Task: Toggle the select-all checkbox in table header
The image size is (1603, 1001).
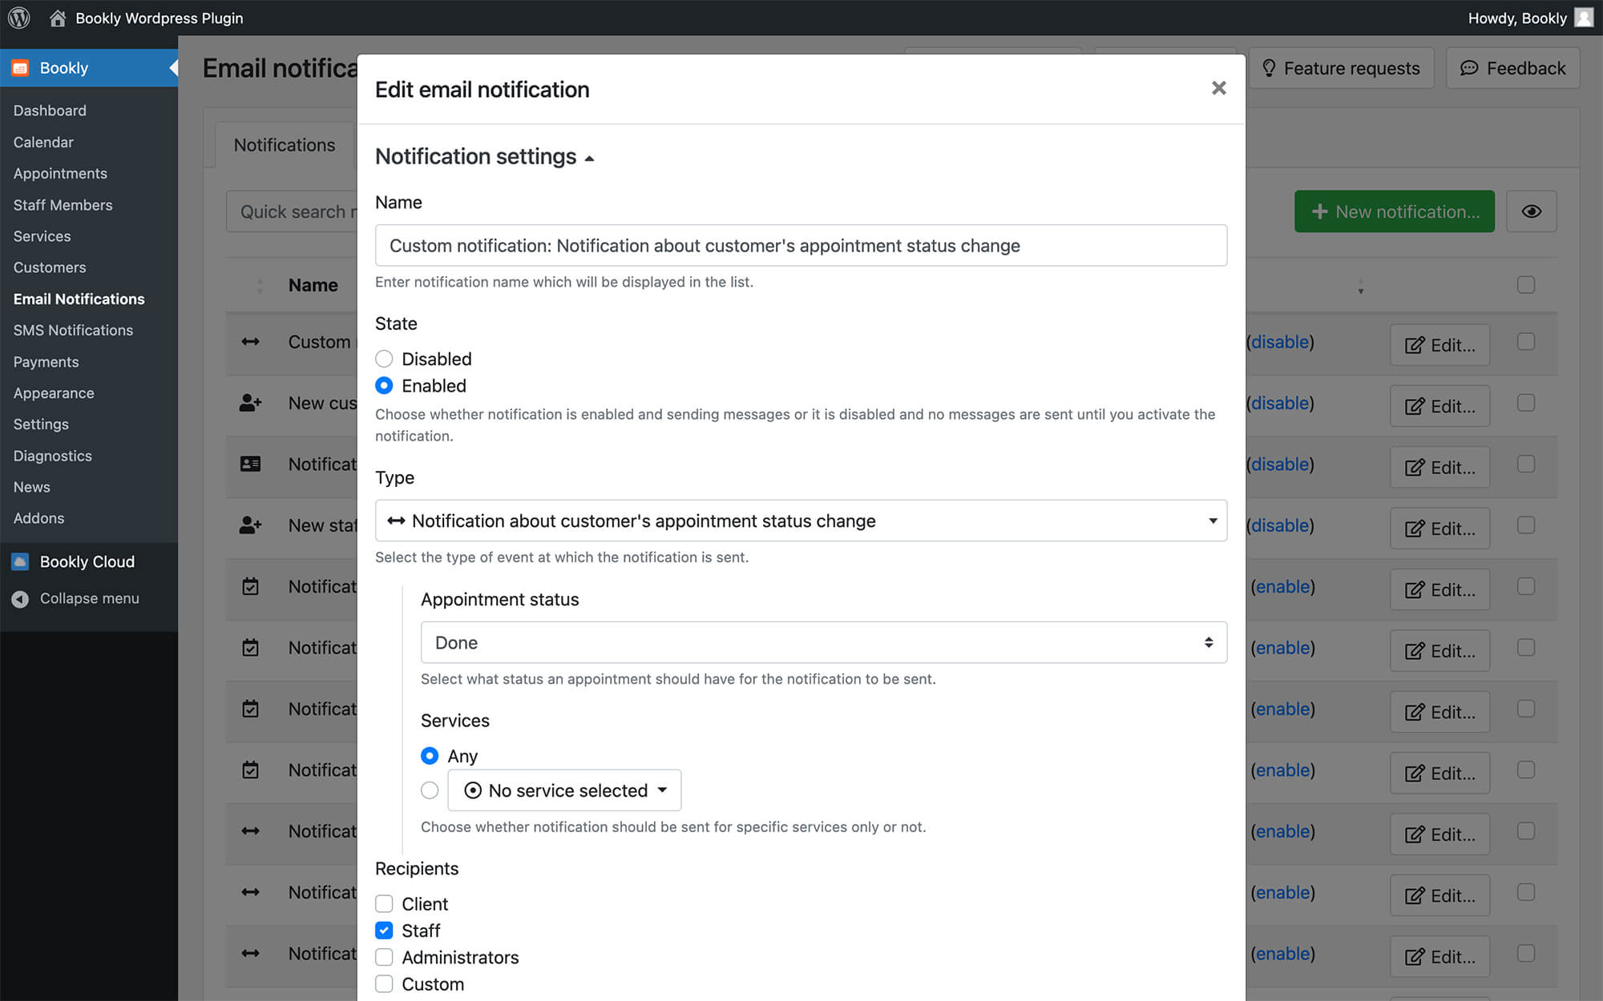Action: [1526, 284]
